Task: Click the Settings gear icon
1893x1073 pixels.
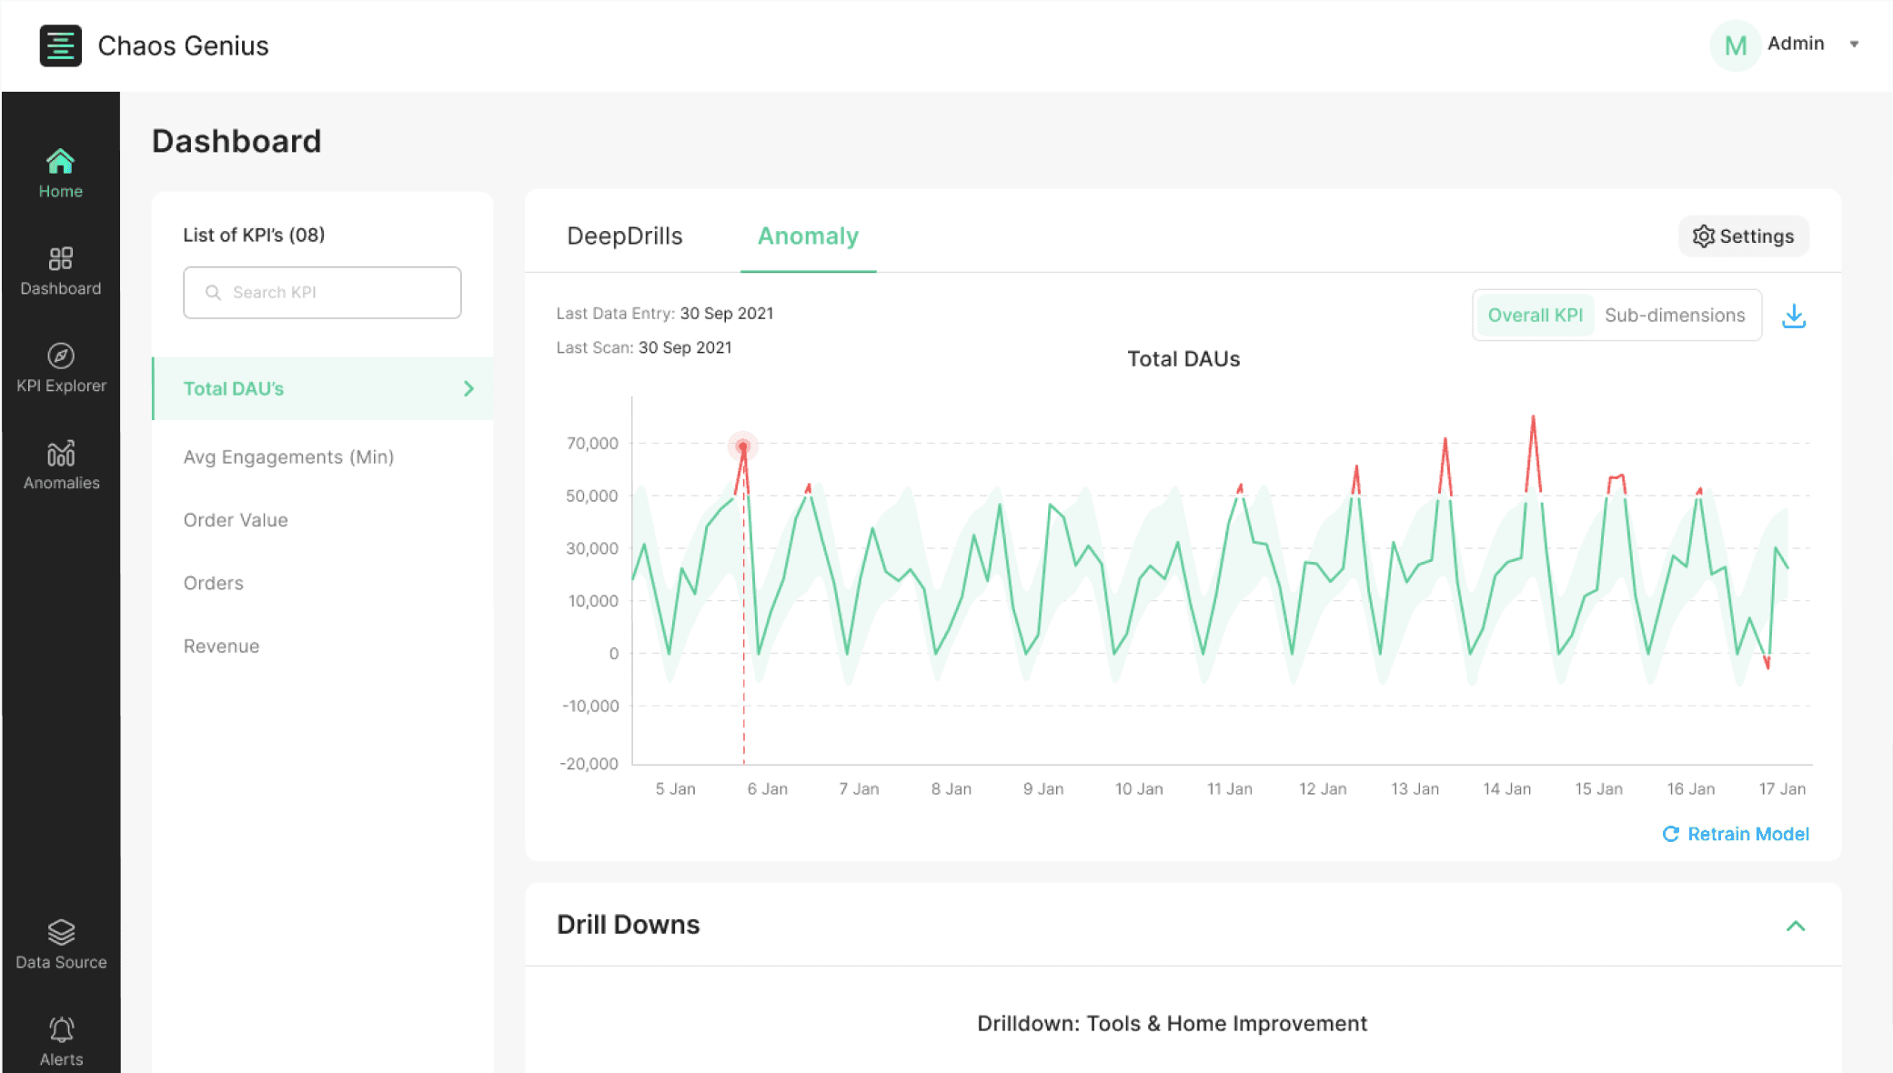Action: coord(1703,236)
